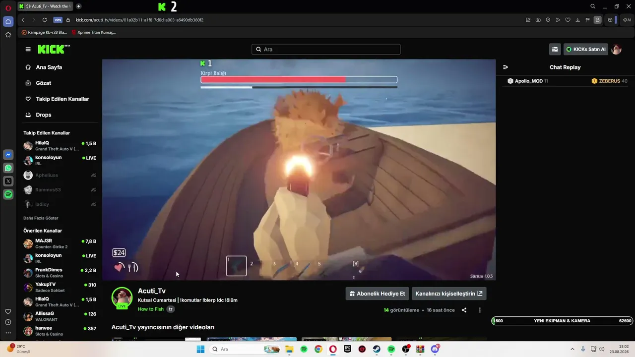Open Epic Games Launcher from taskbar
This screenshot has width=635, height=357.
[x=348, y=349]
